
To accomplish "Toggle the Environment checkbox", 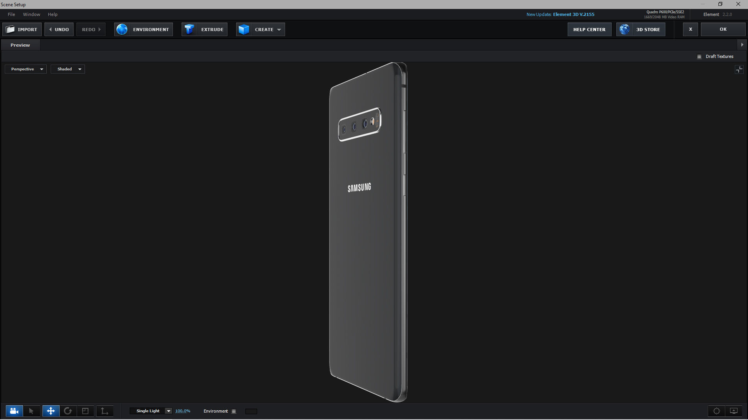I will coord(234,411).
